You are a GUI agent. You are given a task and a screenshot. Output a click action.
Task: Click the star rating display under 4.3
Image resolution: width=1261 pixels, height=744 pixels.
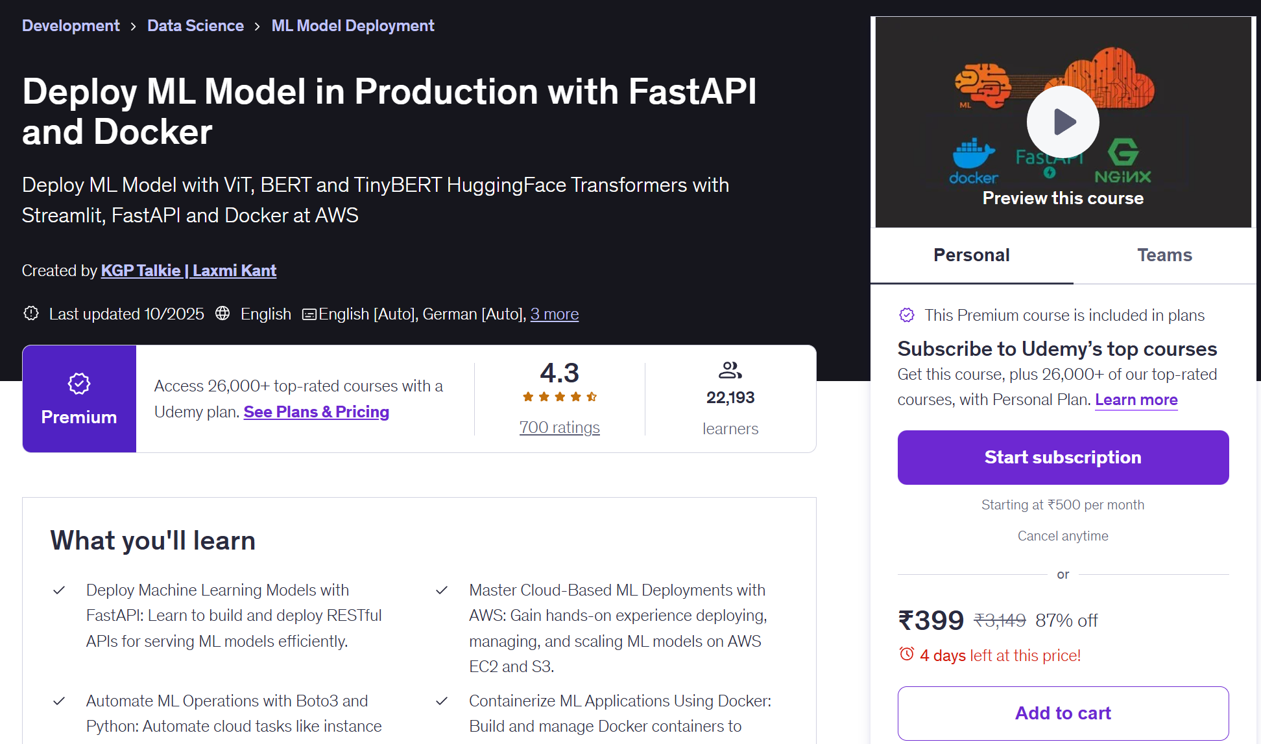point(559,397)
